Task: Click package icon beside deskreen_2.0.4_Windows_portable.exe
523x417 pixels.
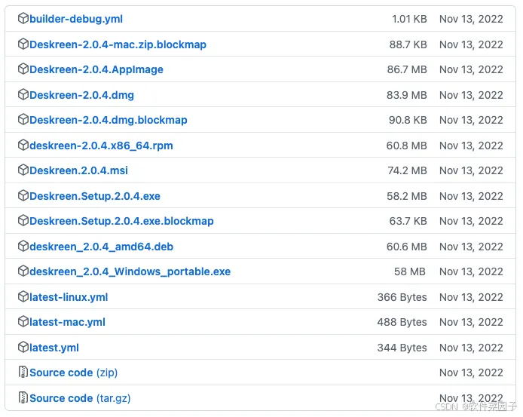Action: (x=23, y=271)
